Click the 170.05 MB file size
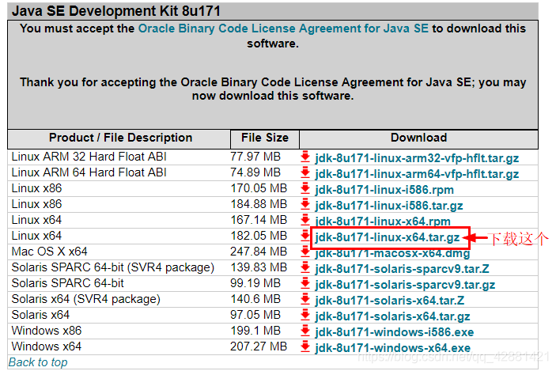This screenshot has height=371, width=556. tap(259, 188)
